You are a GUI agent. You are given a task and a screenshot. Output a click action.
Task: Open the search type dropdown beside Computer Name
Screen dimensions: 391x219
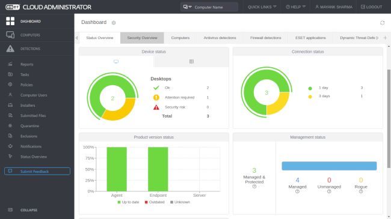point(187,7)
